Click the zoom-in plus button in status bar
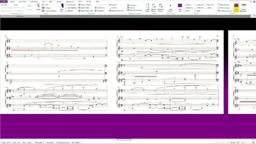The height and width of the screenshot is (144, 256). coord(253,142)
